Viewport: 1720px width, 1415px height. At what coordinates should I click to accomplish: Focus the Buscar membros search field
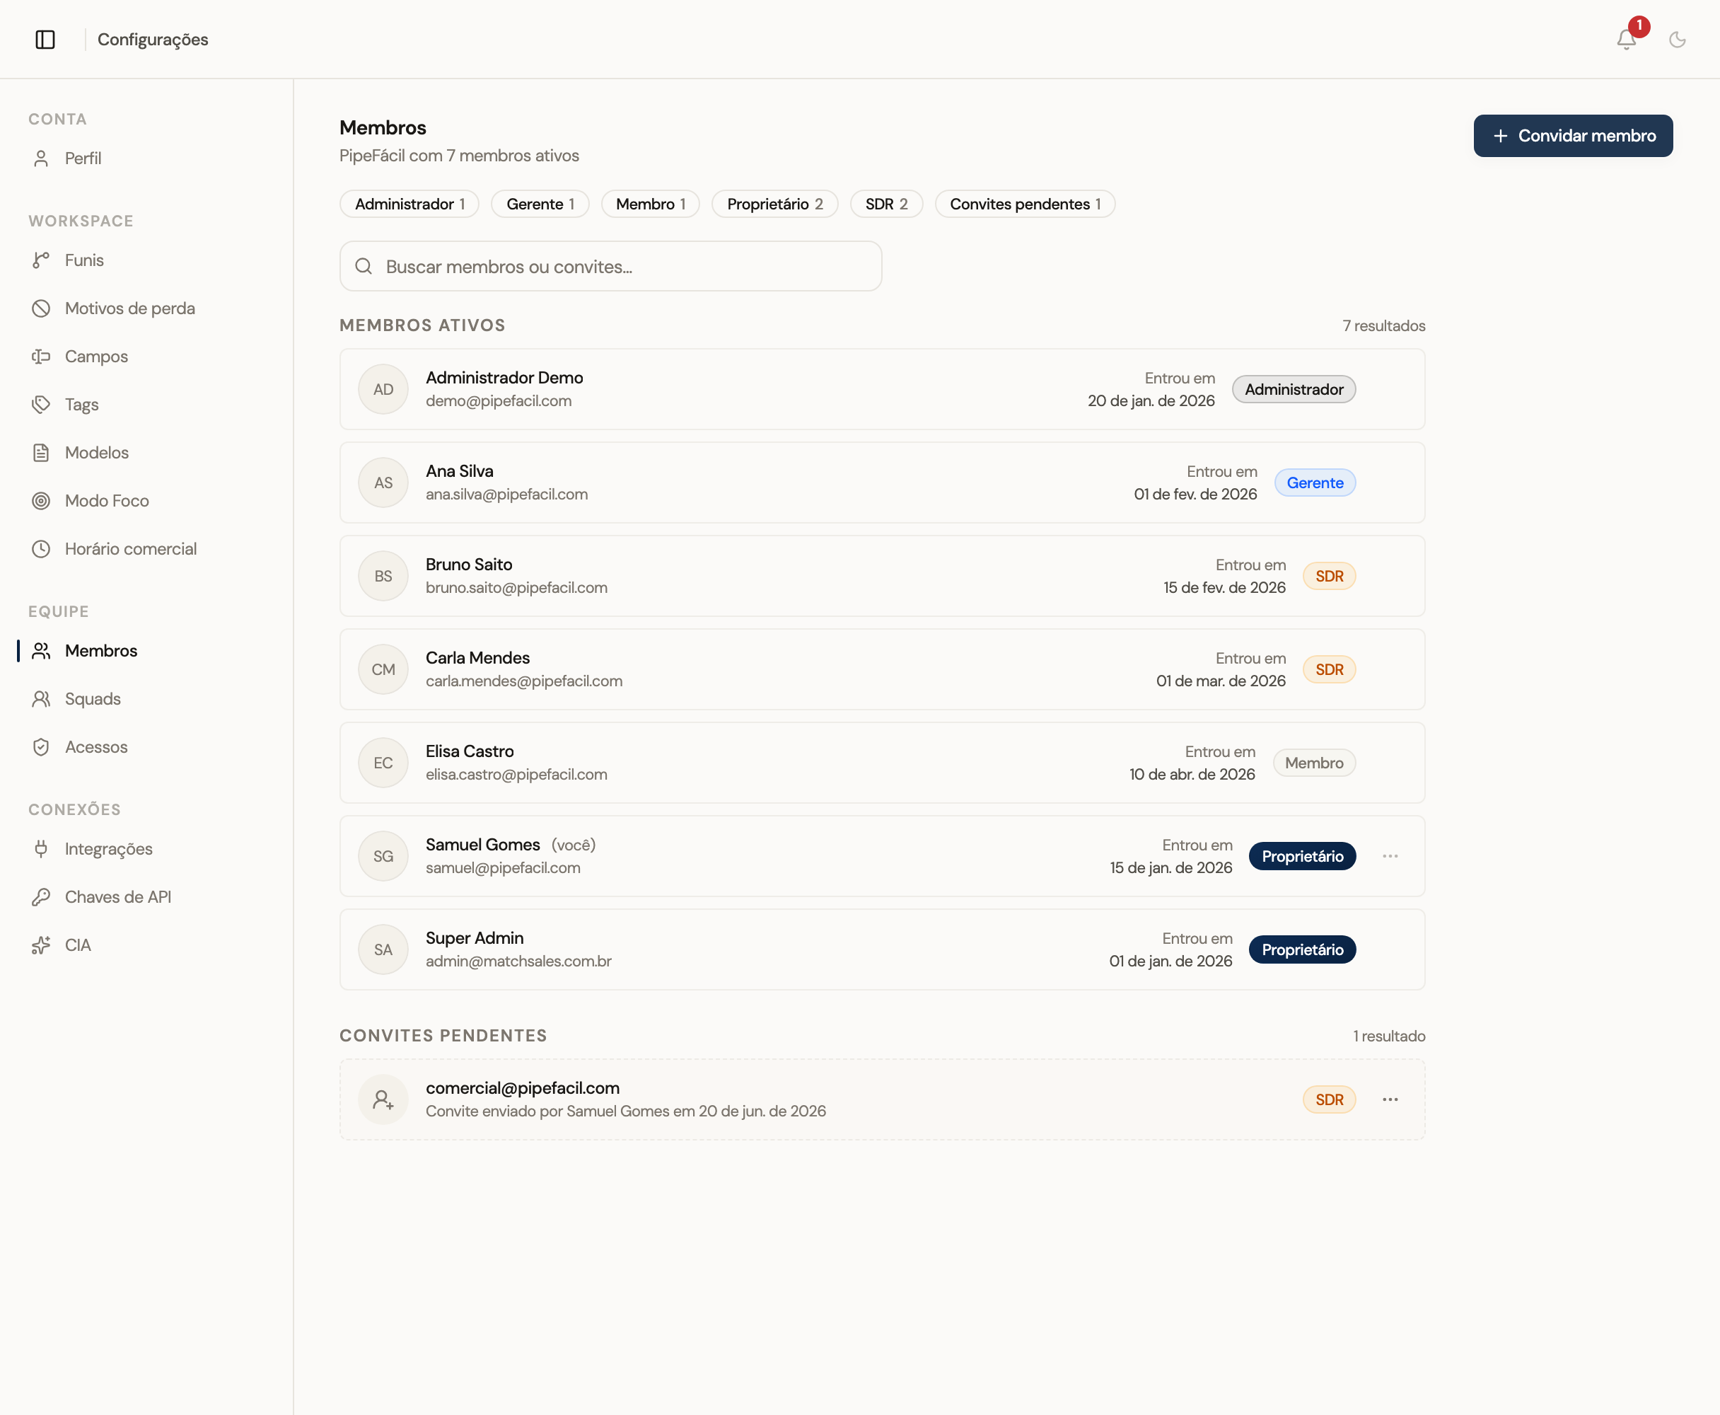[610, 266]
